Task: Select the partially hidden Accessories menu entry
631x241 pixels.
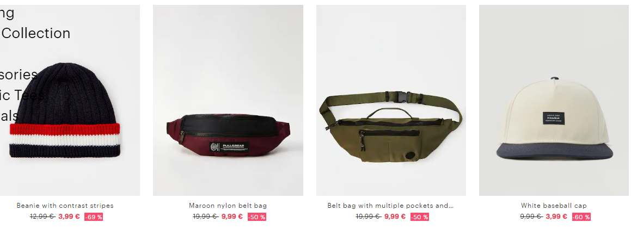Action: click(19, 75)
